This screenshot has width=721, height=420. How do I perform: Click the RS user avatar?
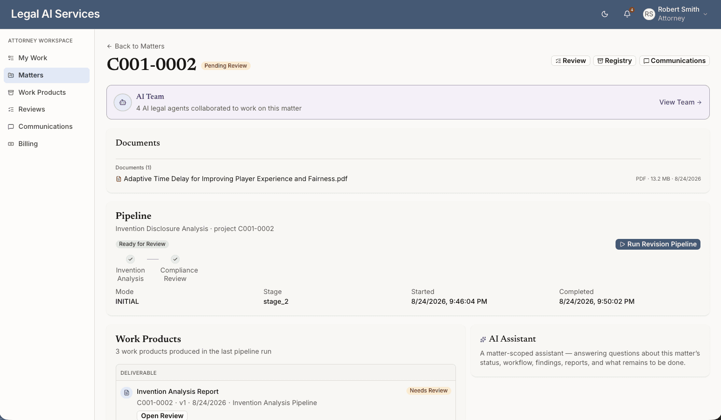649,14
